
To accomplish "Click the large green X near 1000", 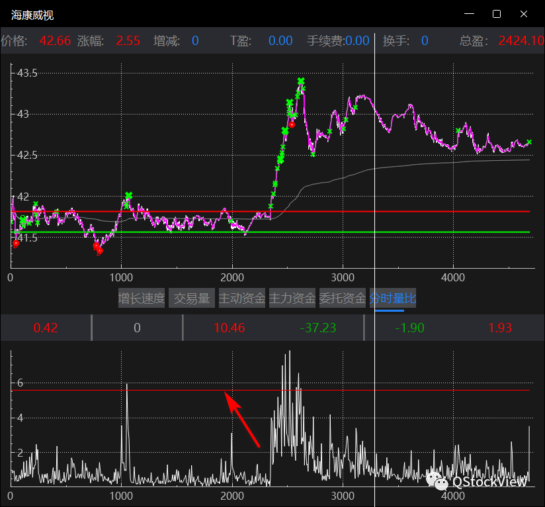I will coord(128,195).
